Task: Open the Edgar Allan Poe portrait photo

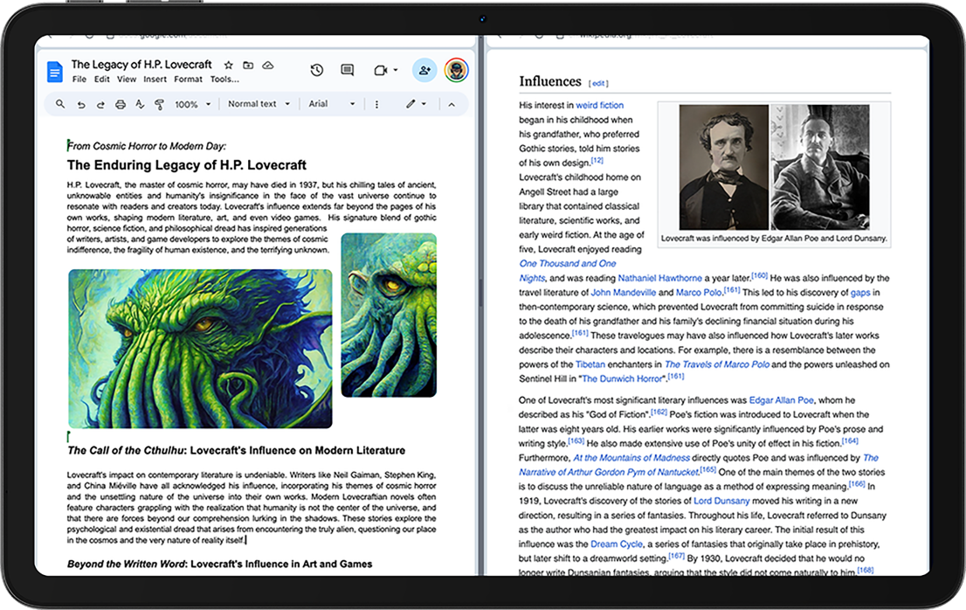Action: [x=724, y=167]
